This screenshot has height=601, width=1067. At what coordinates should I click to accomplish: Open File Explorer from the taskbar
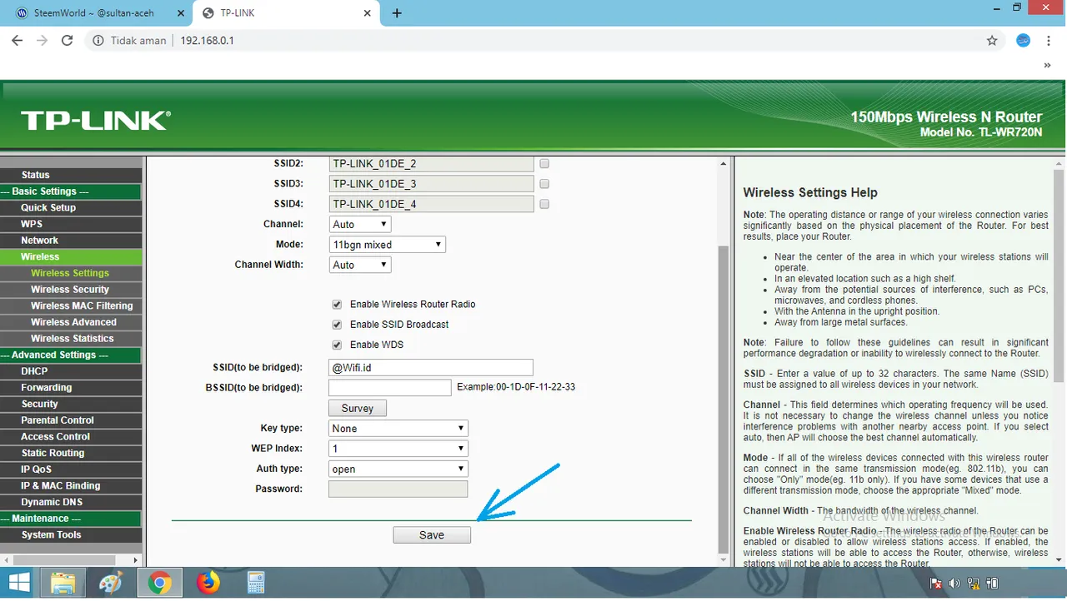point(63,583)
